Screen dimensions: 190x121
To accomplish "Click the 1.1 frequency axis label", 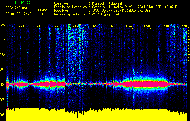I will pos(2,39).
